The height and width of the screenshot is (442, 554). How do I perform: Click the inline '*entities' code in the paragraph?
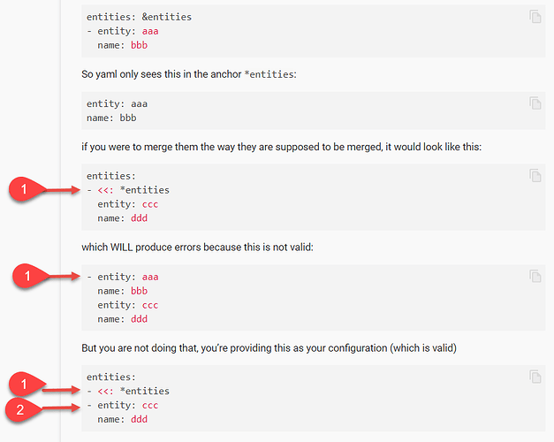(269, 74)
